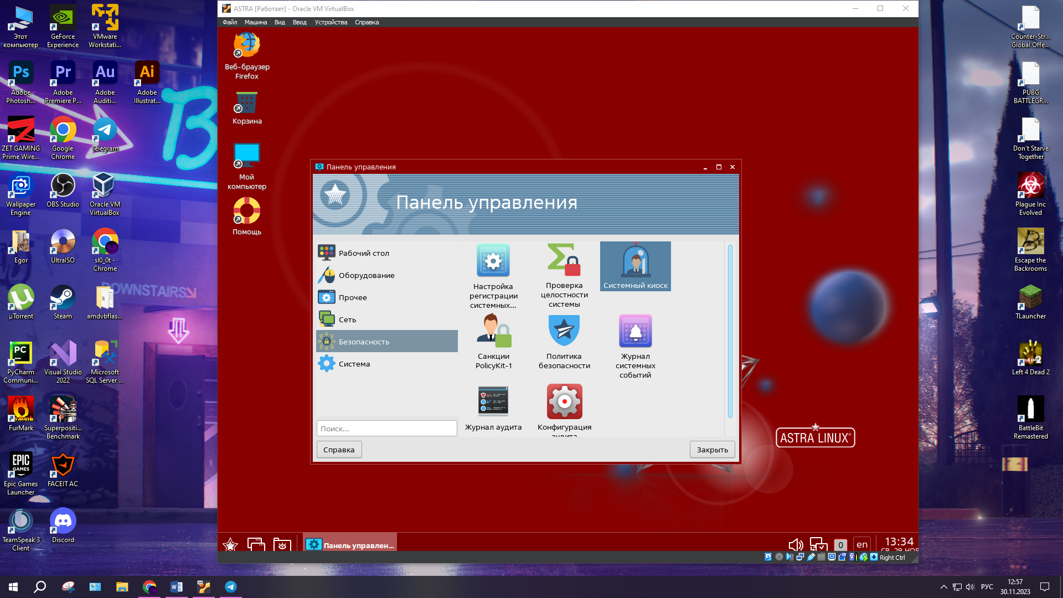Screen dimensions: 1063x598
Task: Open Справка menu in VirtualBox
Action: click(x=367, y=22)
